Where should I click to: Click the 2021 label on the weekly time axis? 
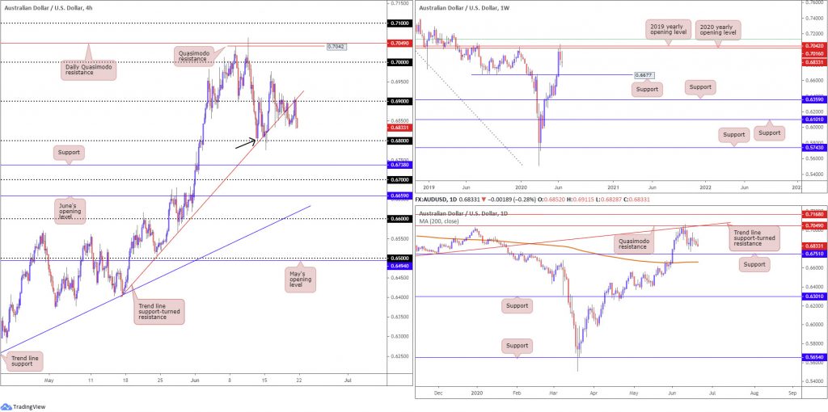tap(613, 187)
